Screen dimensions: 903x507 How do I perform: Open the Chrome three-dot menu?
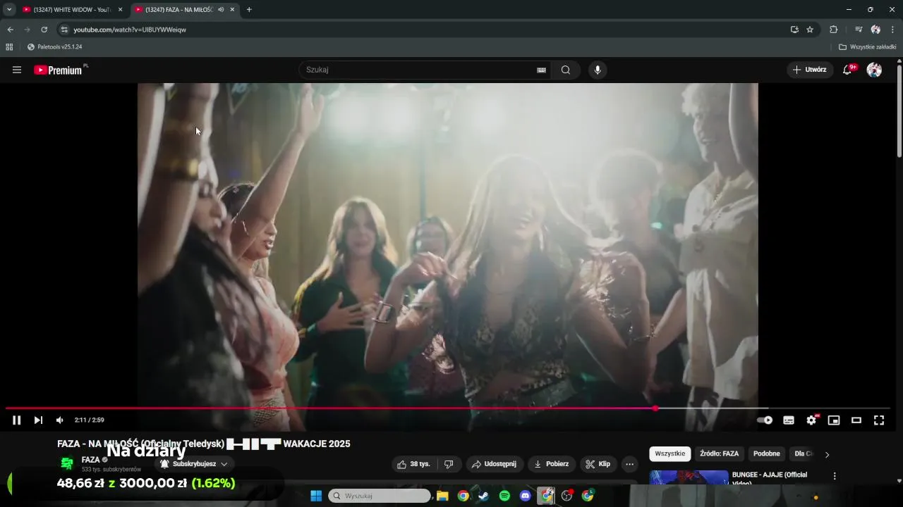click(x=892, y=30)
